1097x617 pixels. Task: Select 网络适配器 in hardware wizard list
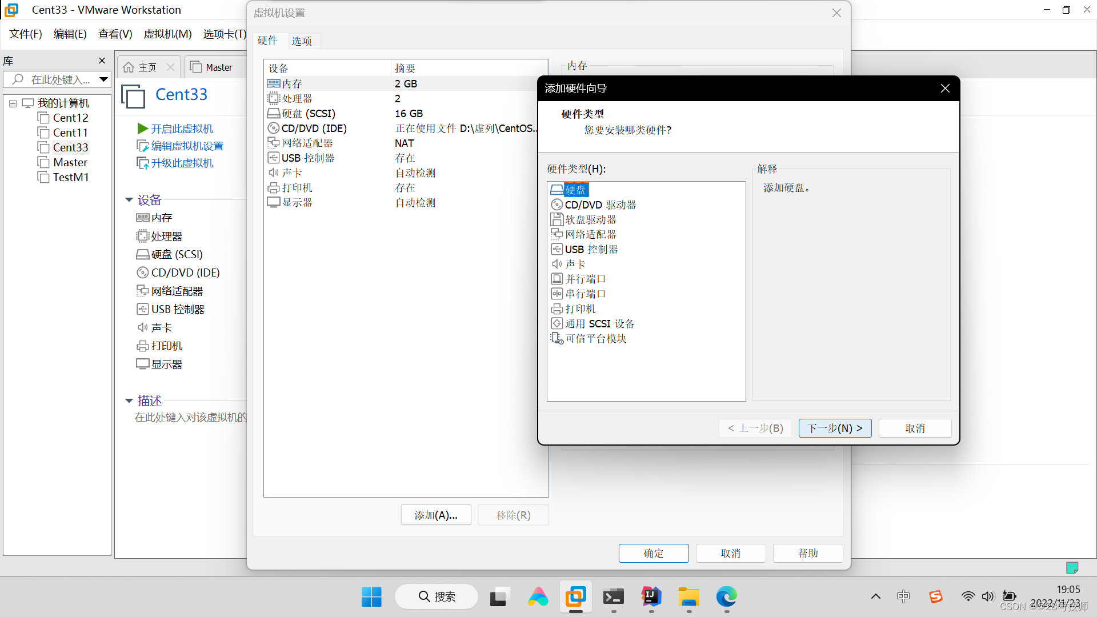pyautogui.click(x=583, y=234)
